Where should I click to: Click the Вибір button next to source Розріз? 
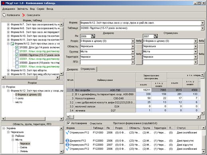click(x=139, y=41)
